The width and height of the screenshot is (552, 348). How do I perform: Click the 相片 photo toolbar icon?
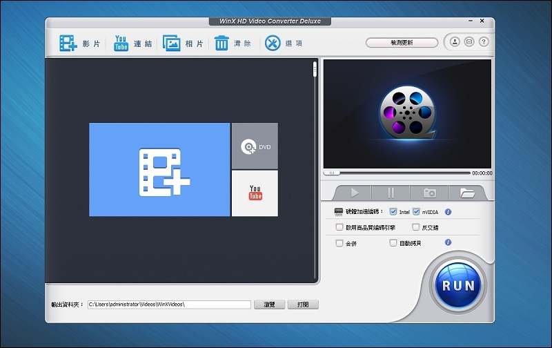tap(172, 43)
